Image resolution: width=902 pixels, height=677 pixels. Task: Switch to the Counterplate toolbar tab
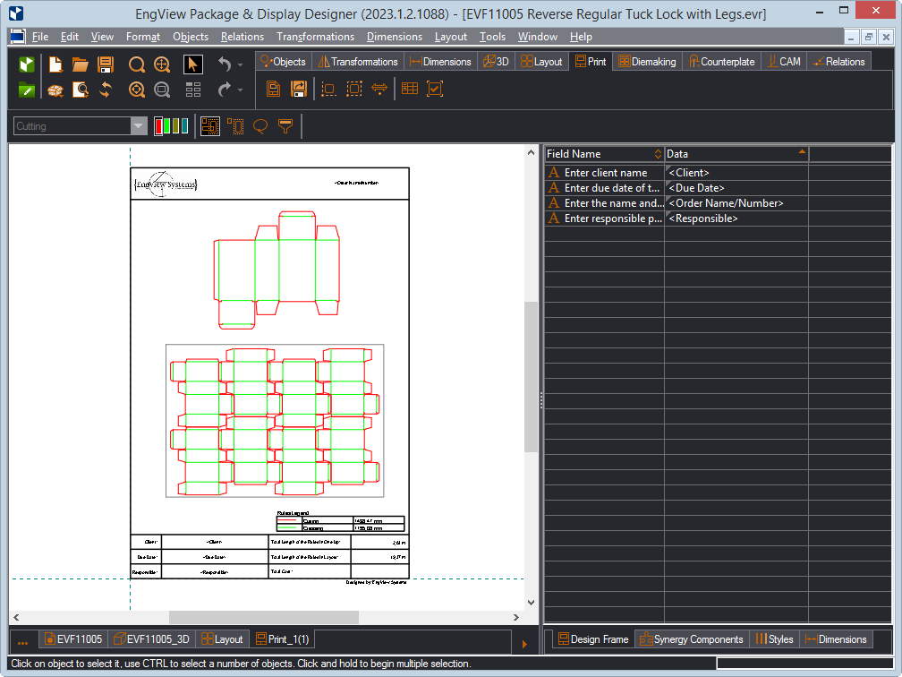point(722,61)
